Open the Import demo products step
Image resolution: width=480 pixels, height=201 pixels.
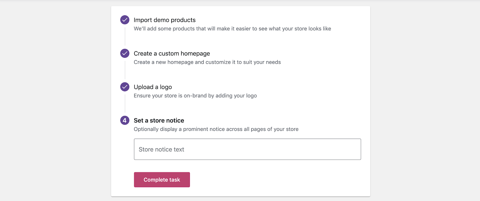coord(165,20)
